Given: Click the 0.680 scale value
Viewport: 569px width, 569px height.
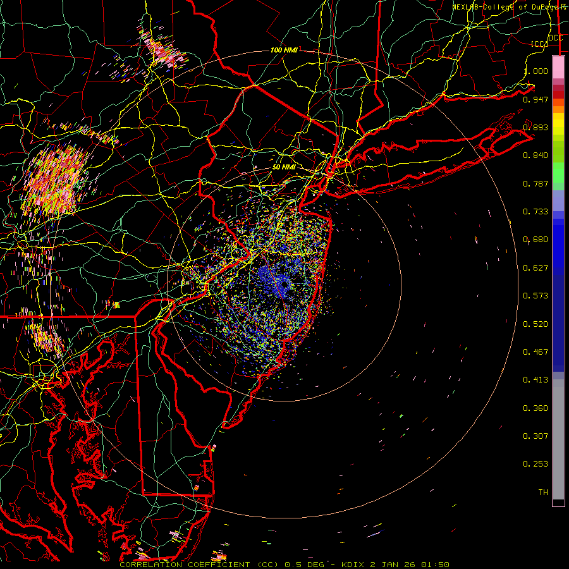Looking at the screenshot, I should [x=535, y=240].
